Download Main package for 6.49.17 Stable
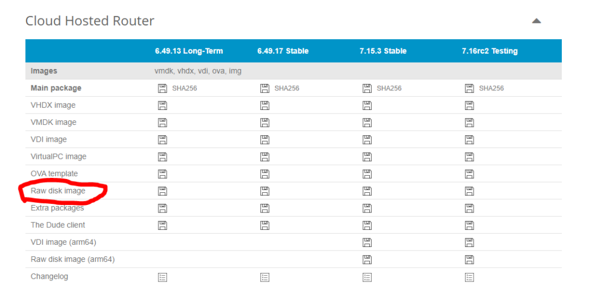This screenshot has height=300, width=590. 265,88
